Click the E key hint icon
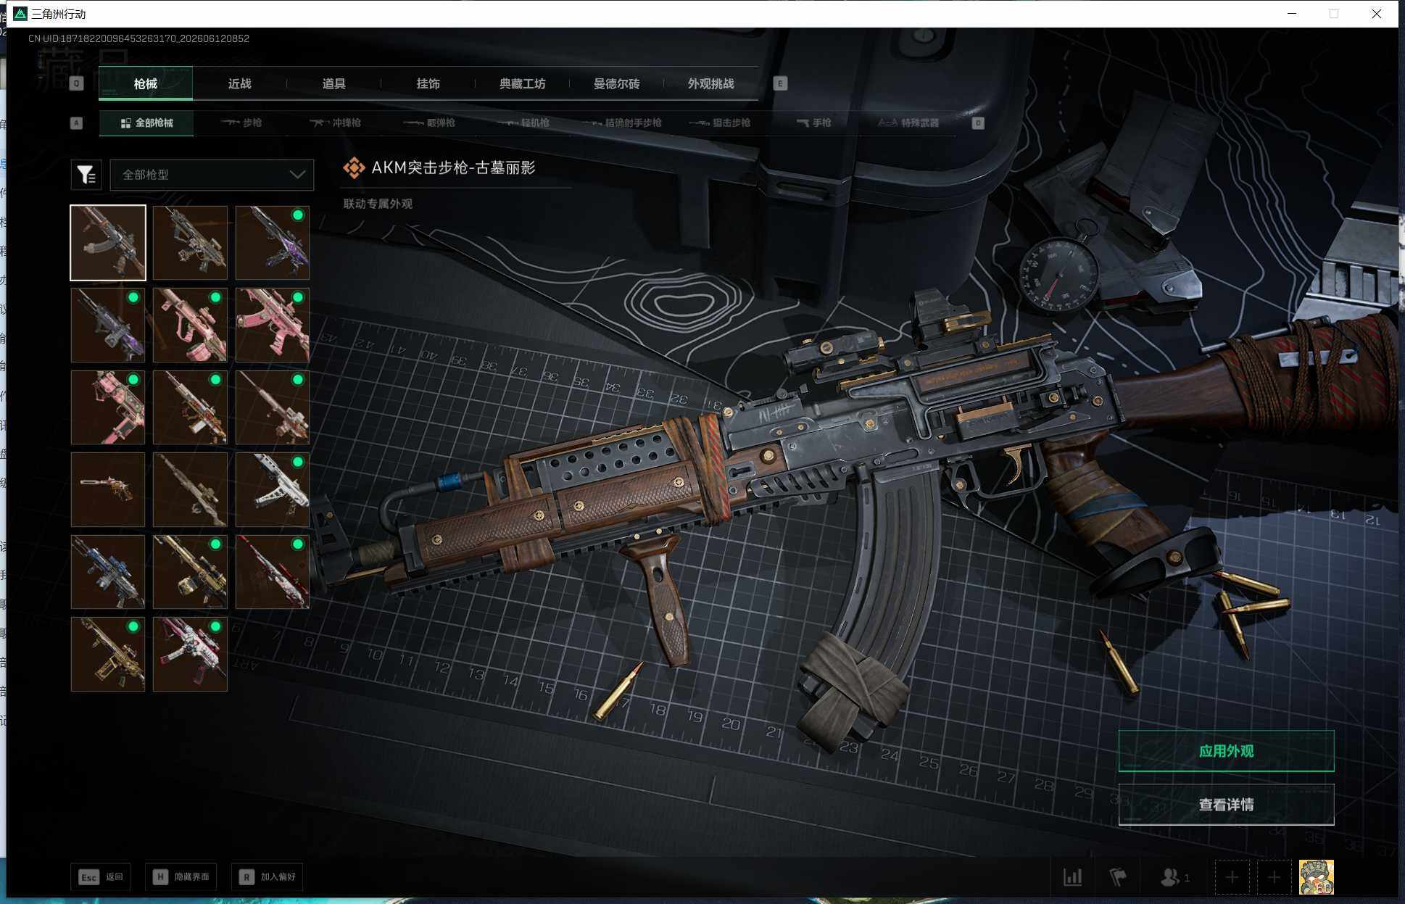Viewport: 1405px width, 904px height. (780, 83)
